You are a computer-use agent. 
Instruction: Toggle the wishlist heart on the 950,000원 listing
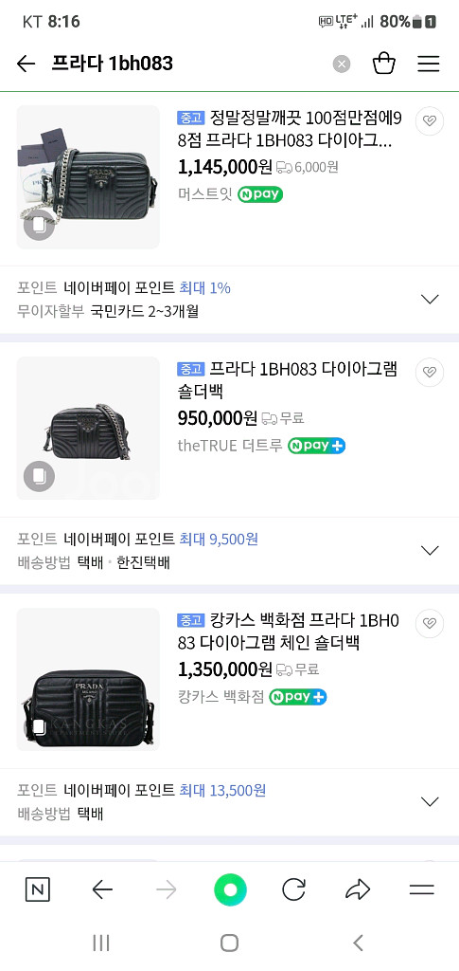tap(430, 372)
